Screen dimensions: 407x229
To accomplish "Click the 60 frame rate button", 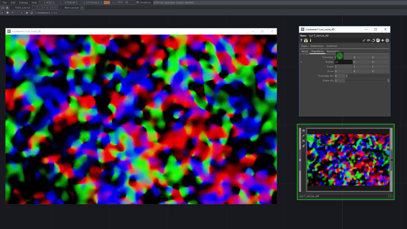I will tap(114, 3).
